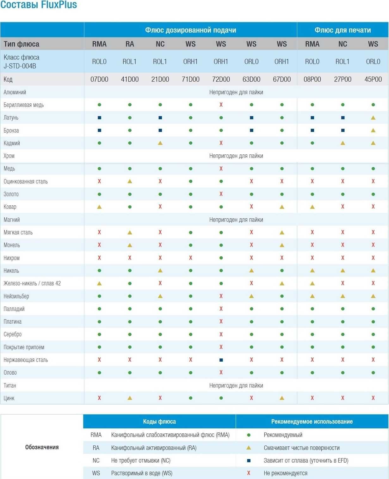This screenshot has height=479, width=389.
Task: Click the yellow triangle in Оцинкованная сталь row
Action: pos(130,181)
